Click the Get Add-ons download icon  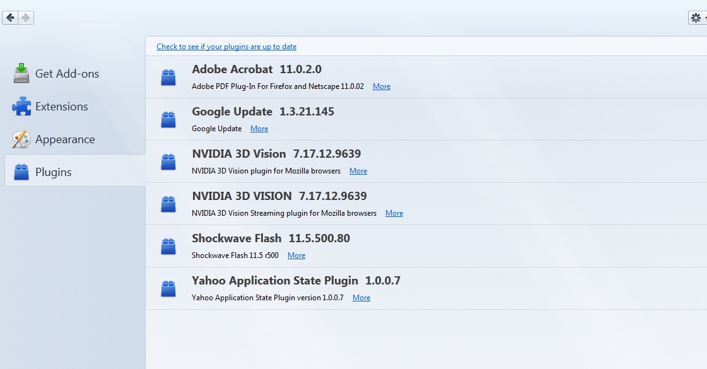[21, 74]
